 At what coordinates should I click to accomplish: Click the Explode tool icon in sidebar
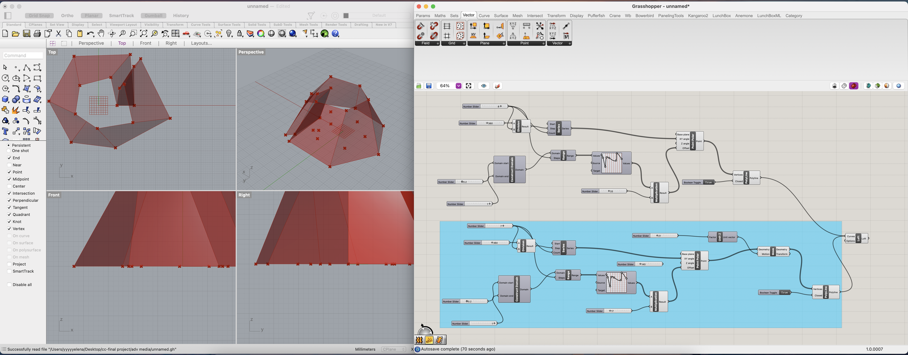coord(16,110)
